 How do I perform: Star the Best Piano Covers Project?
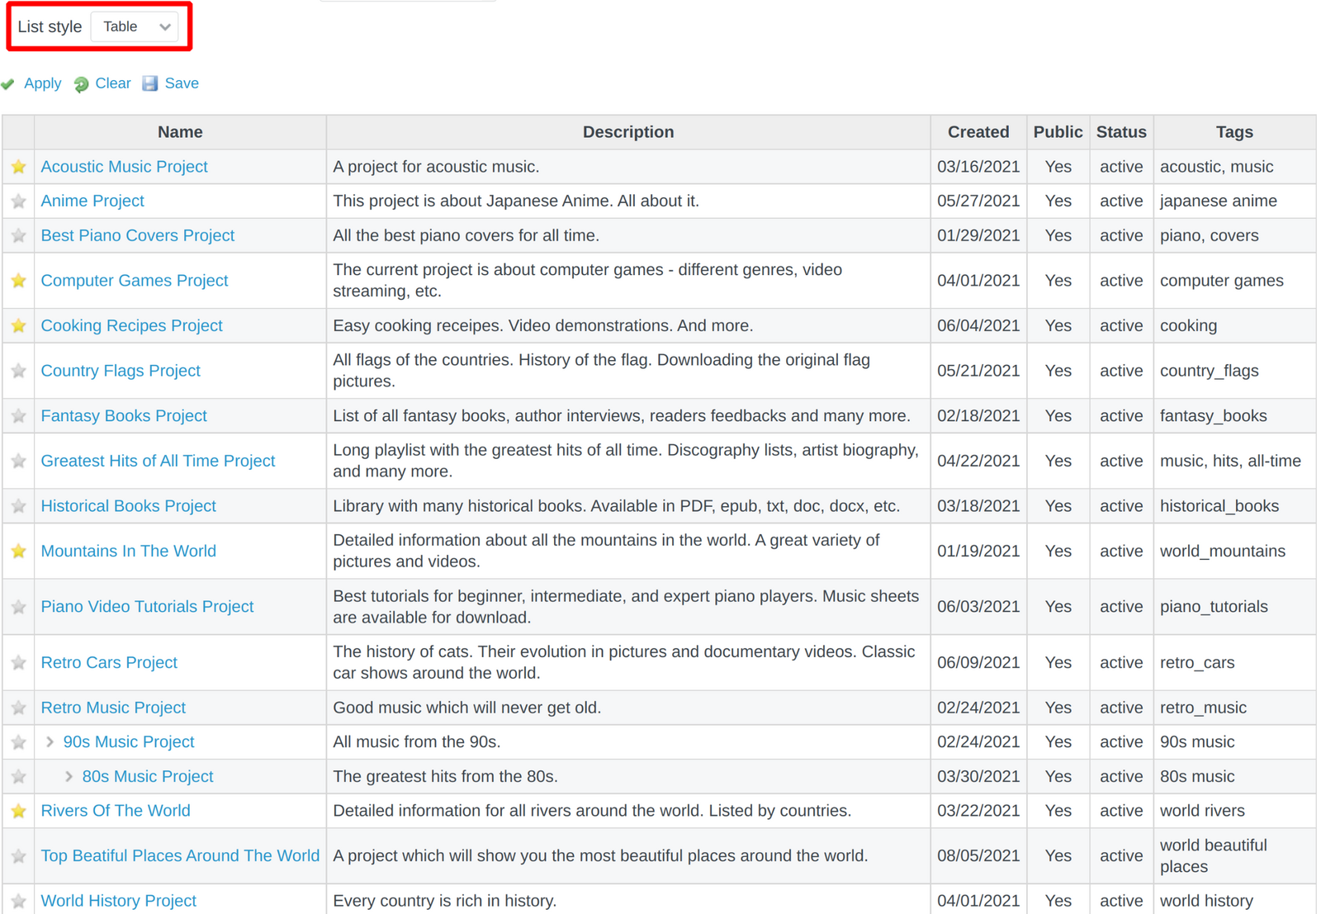(x=18, y=235)
